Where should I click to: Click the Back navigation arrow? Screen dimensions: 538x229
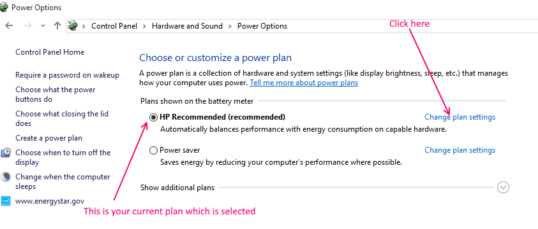pos(9,25)
